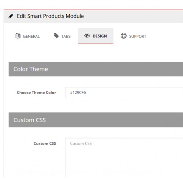The width and height of the screenshot is (183, 183).
Task: Focus the Choose Theme Color input
Action: coord(124,93)
